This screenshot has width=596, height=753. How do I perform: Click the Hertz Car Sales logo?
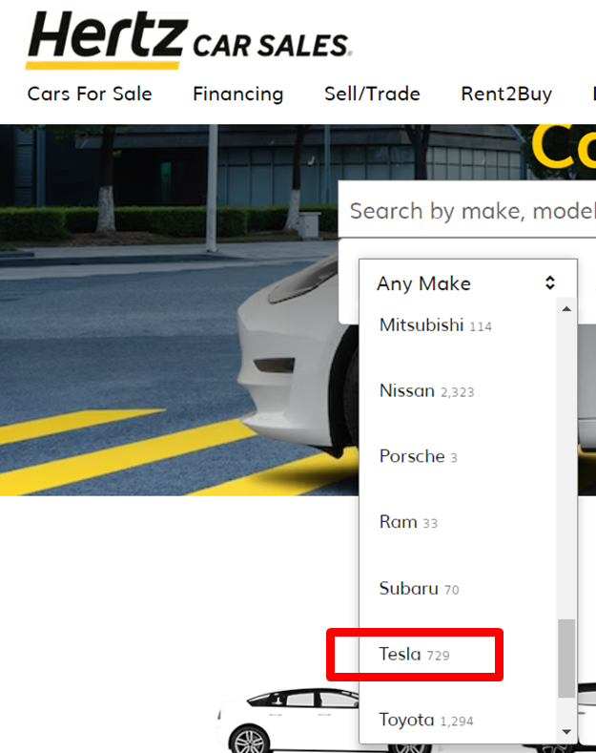click(189, 40)
